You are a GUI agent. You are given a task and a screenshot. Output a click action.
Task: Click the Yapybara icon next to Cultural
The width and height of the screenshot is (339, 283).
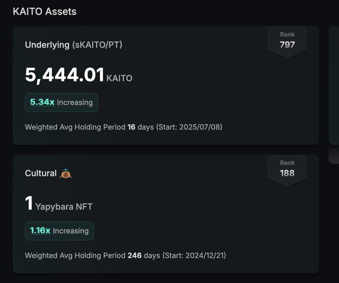pyautogui.click(x=66, y=173)
